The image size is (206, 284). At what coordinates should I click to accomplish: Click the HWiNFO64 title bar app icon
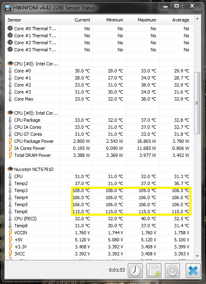click(8, 8)
